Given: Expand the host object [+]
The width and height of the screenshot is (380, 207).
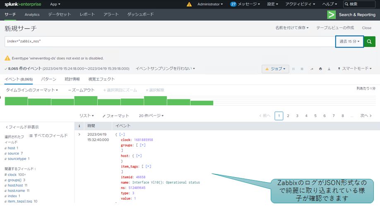Looking at the screenshot, I should point(139,156).
